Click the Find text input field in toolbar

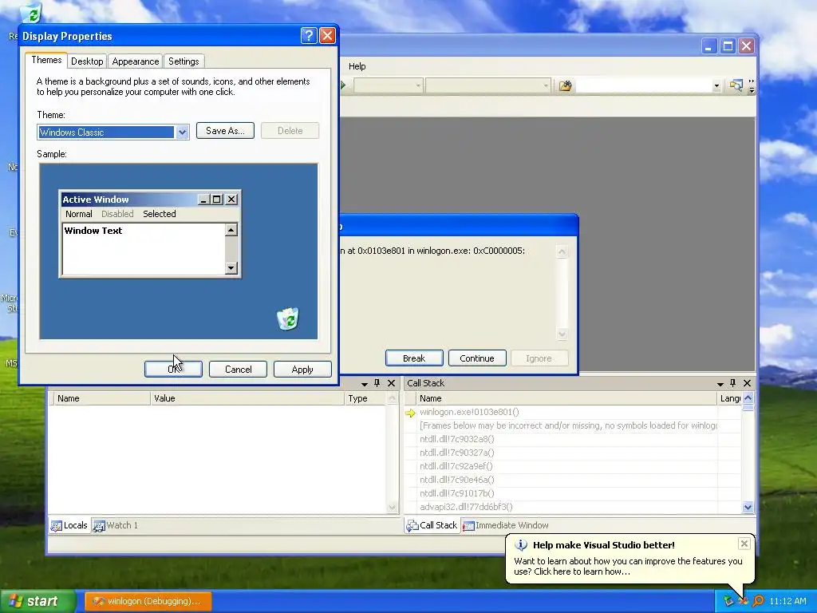pos(644,86)
